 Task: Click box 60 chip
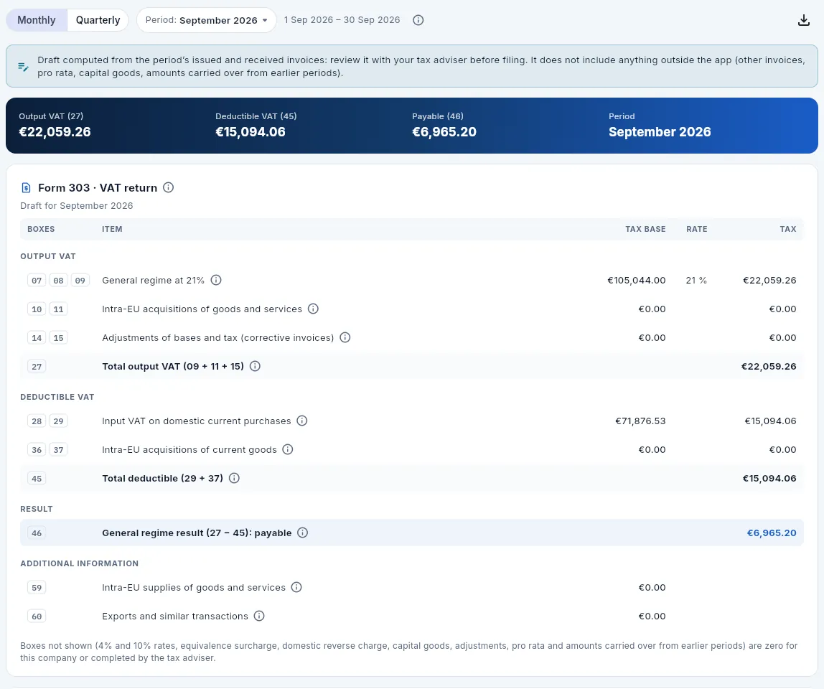click(37, 617)
